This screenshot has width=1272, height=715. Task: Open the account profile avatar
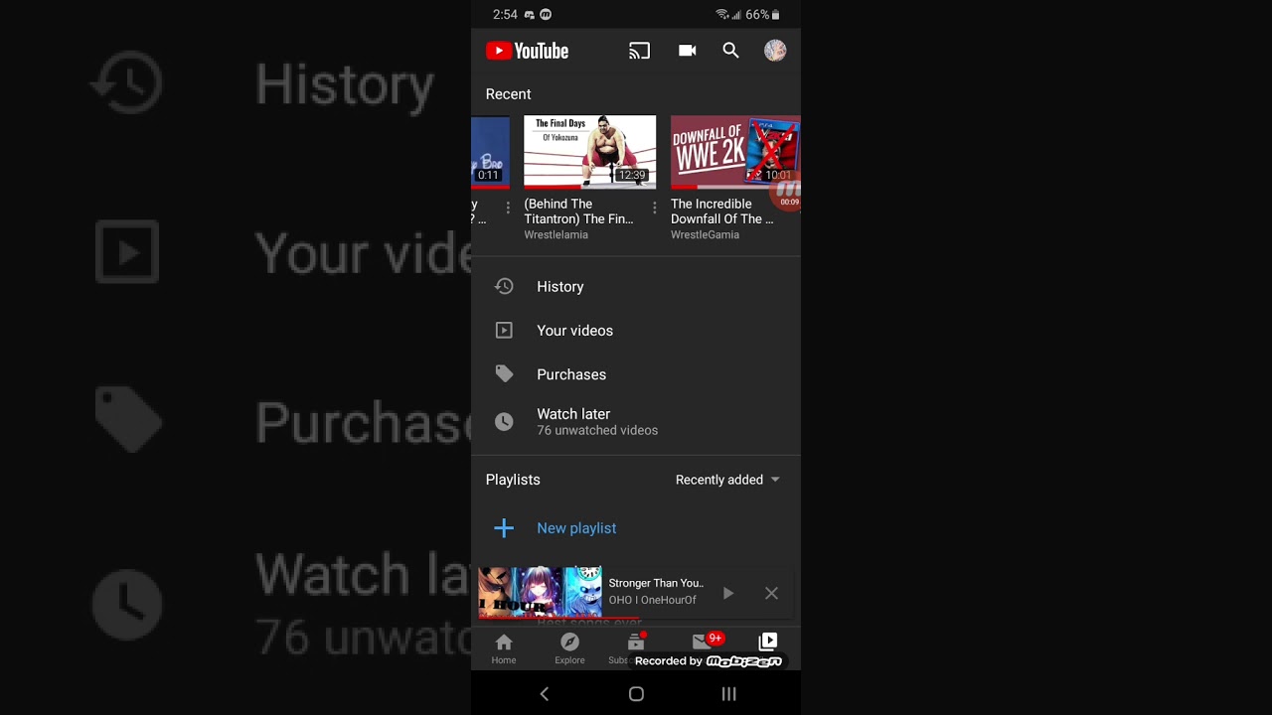point(775,51)
